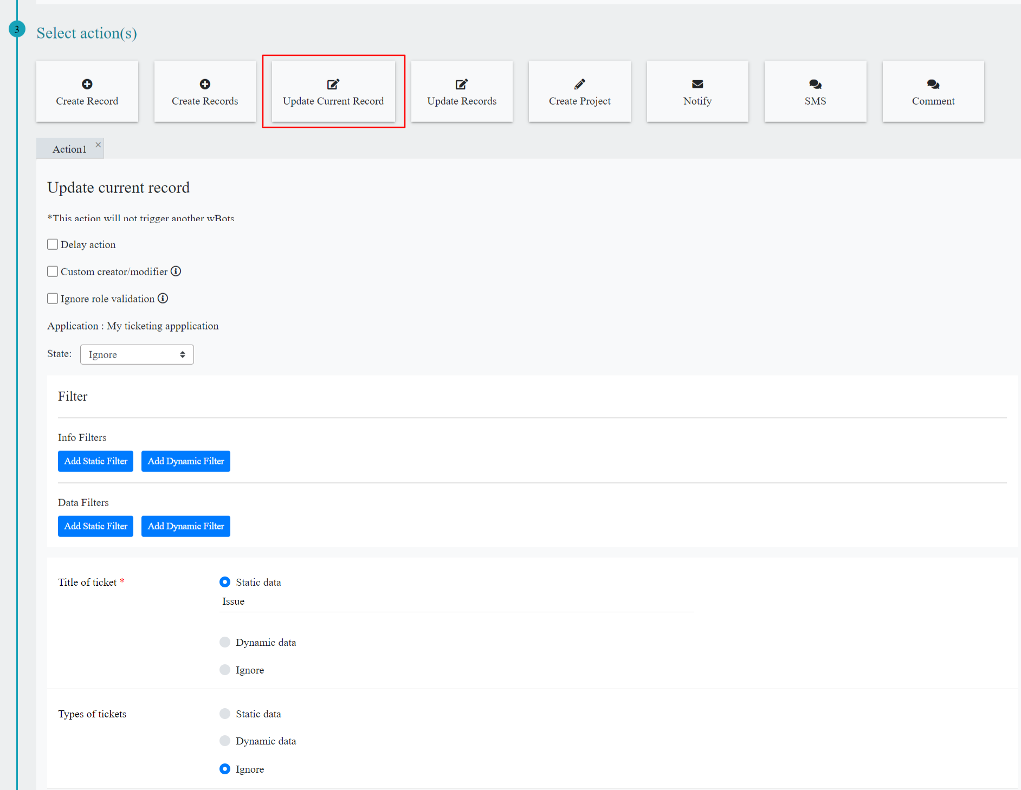Screen dimensions: 1021x790
Task: Add Static Filter under Data Filters
Action: pyautogui.click(x=95, y=526)
